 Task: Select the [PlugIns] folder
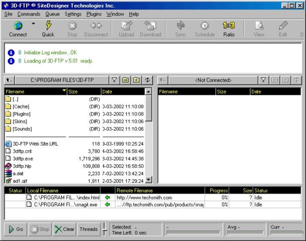[x=75, y=114]
